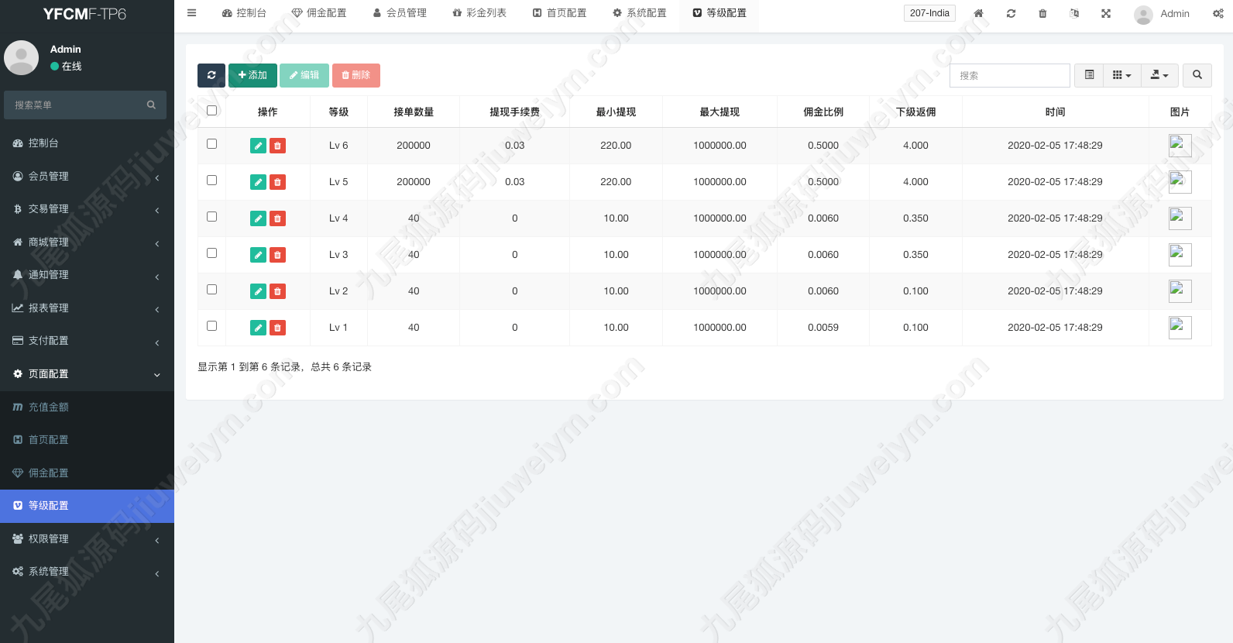Image resolution: width=1233 pixels, height=643 pixels.
Task: Toggle the table card view icon
Action: pos(1089,75)
